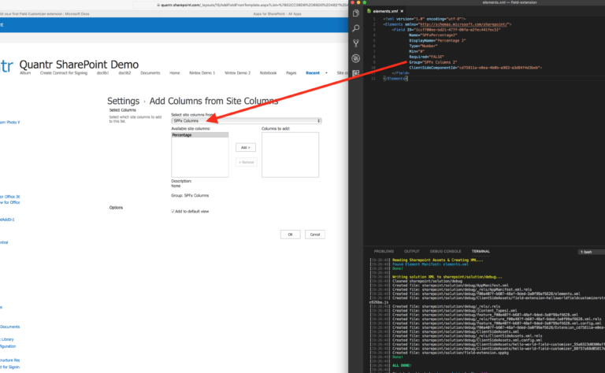Click the Cancel button
Viewport: 605px width, 373px height.
(315, 235)
